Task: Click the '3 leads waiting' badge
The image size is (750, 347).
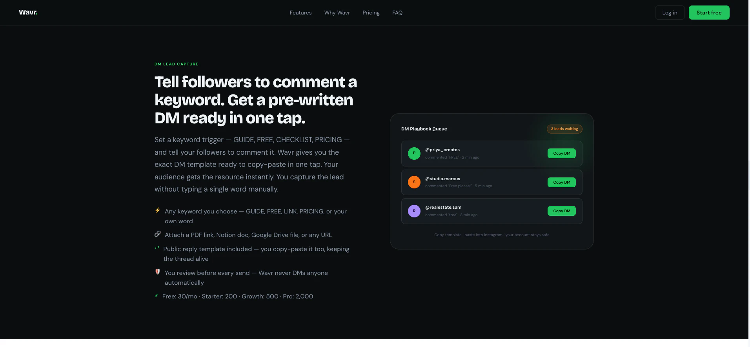Action: click(564, 129)
